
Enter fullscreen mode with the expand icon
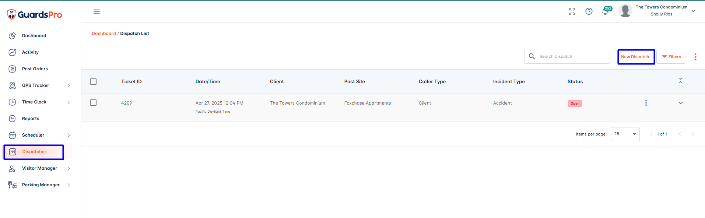pos(572,11)
